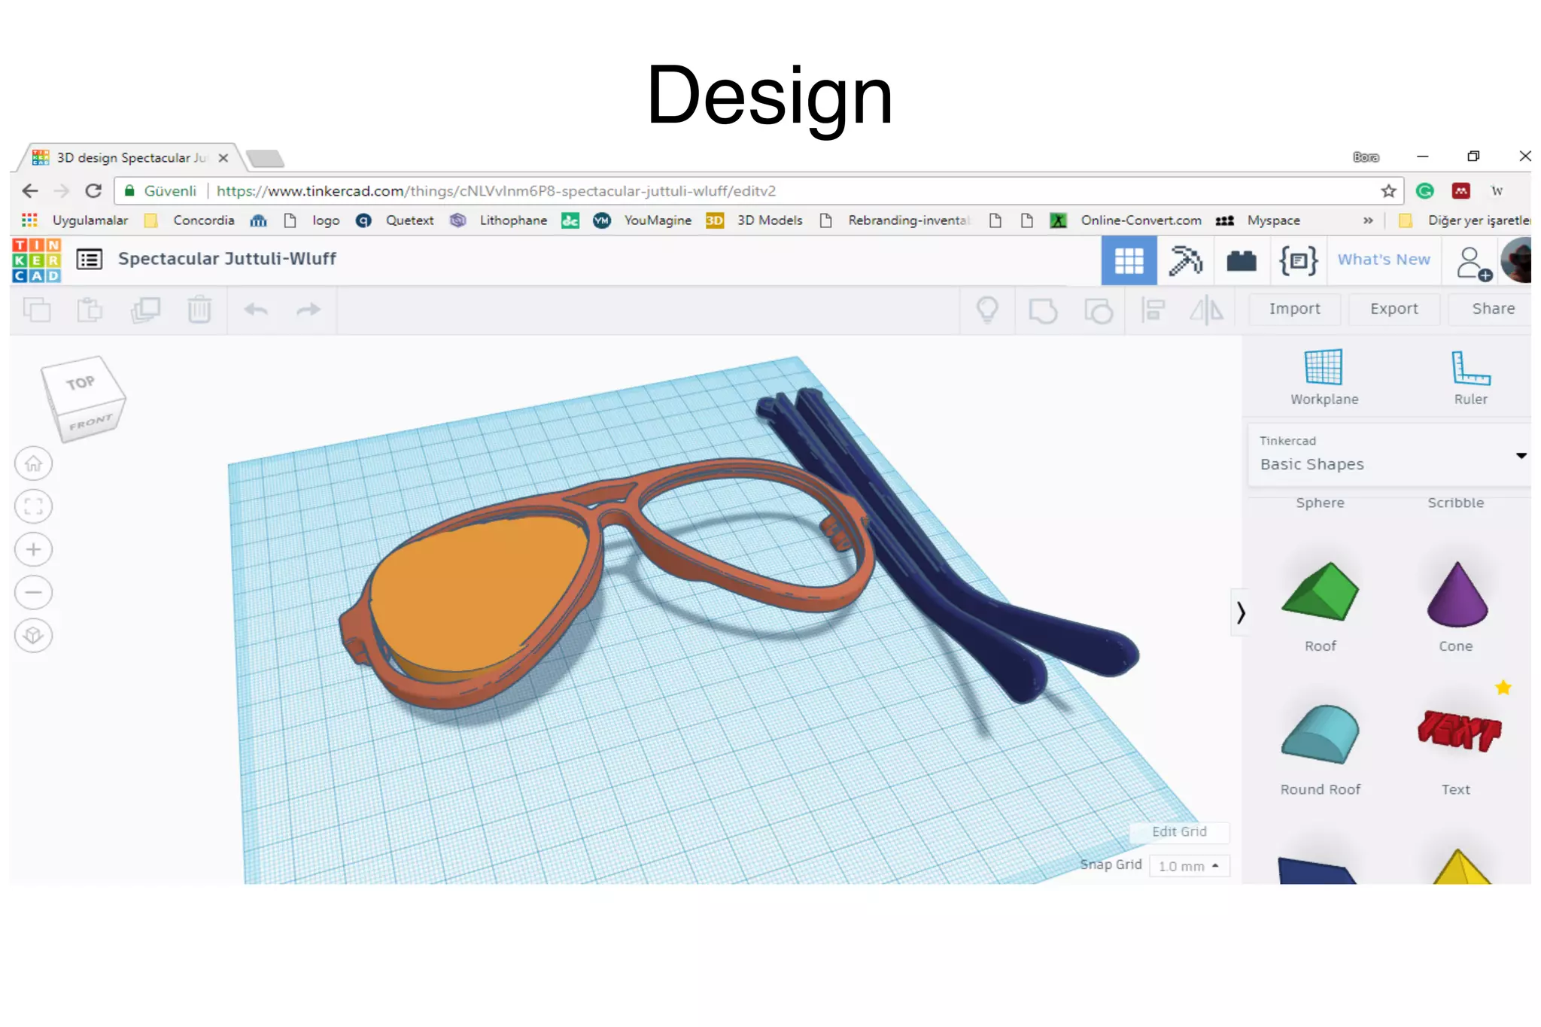Image resolution: width=1541 pixels, height=1027 pixels.
Task: Click the Paste toolbar icon
Action: (x=90, y=309)
